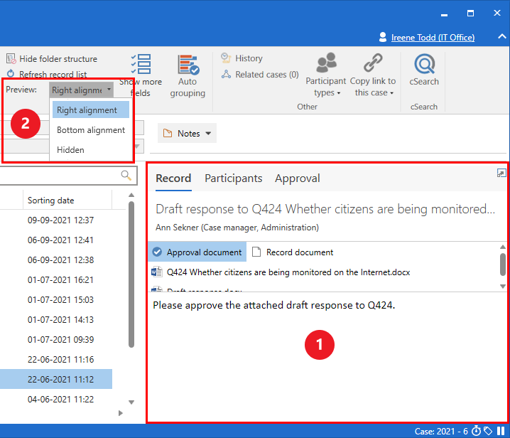Click the record list vertical scrollbar thumb

coord(131,274)
